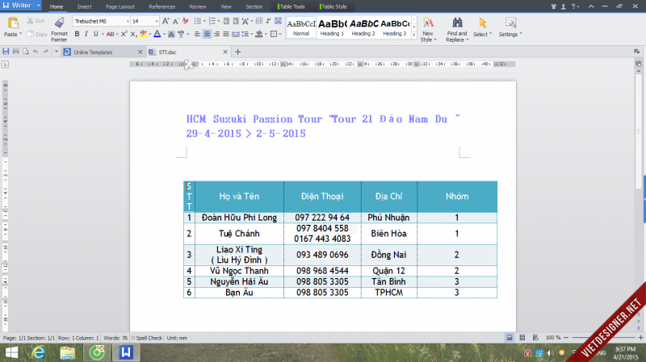Apply the Heading 2 style
Image resolution: width=646 pixels, height=362 pixels.
click(363, 27)
